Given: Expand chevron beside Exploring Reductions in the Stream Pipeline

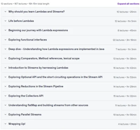Looking at the screenshot, I should coord(5,86).
